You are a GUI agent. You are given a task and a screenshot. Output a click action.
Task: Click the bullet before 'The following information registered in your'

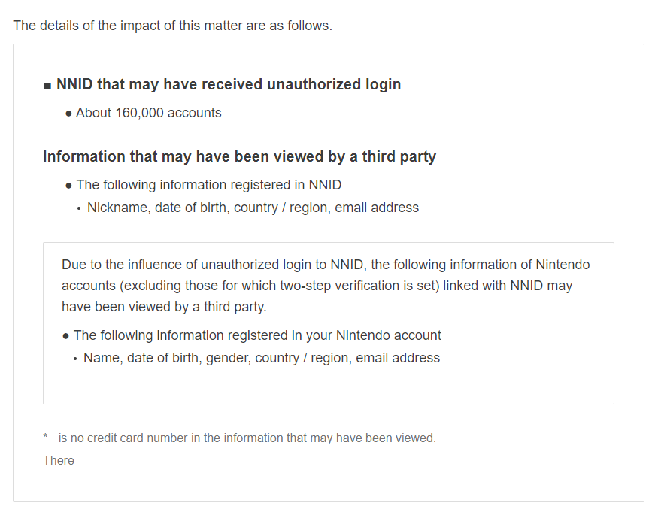coord(65,336)
